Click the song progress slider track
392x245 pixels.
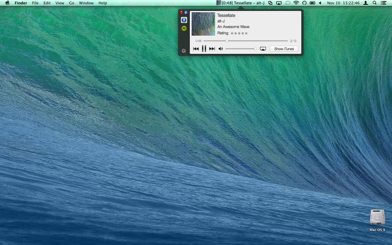click(245, 41)
